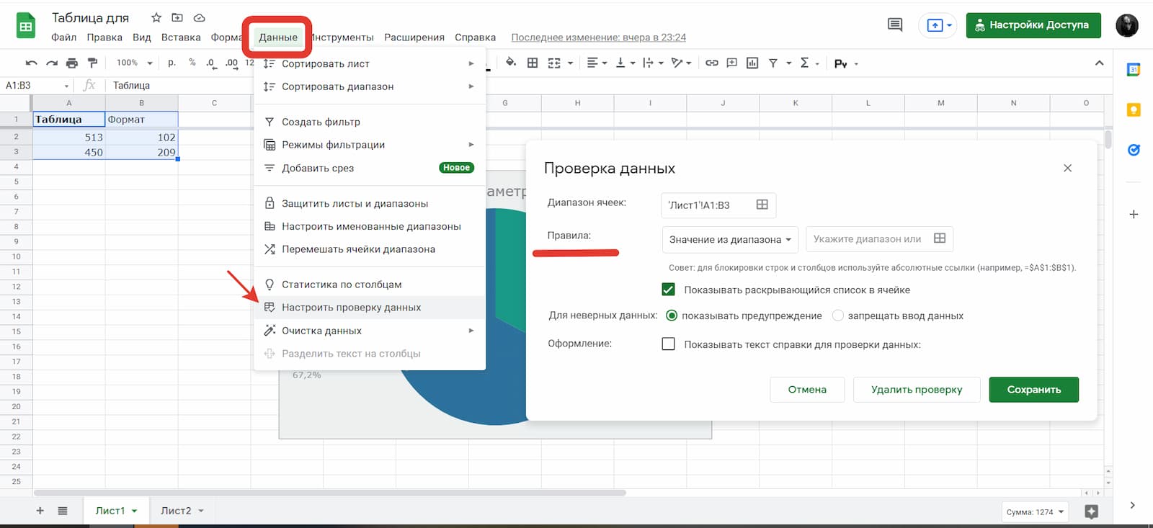The height and width of the screenshot is (528, 1153).
Task: Open the 'Значение из диапазона' rules dropdown
Action: [x=729, y=239]
